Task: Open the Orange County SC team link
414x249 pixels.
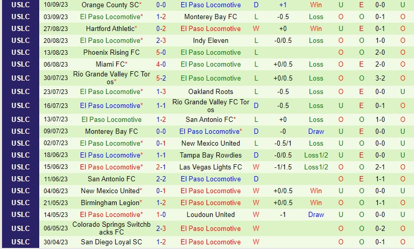Action: 109,5
